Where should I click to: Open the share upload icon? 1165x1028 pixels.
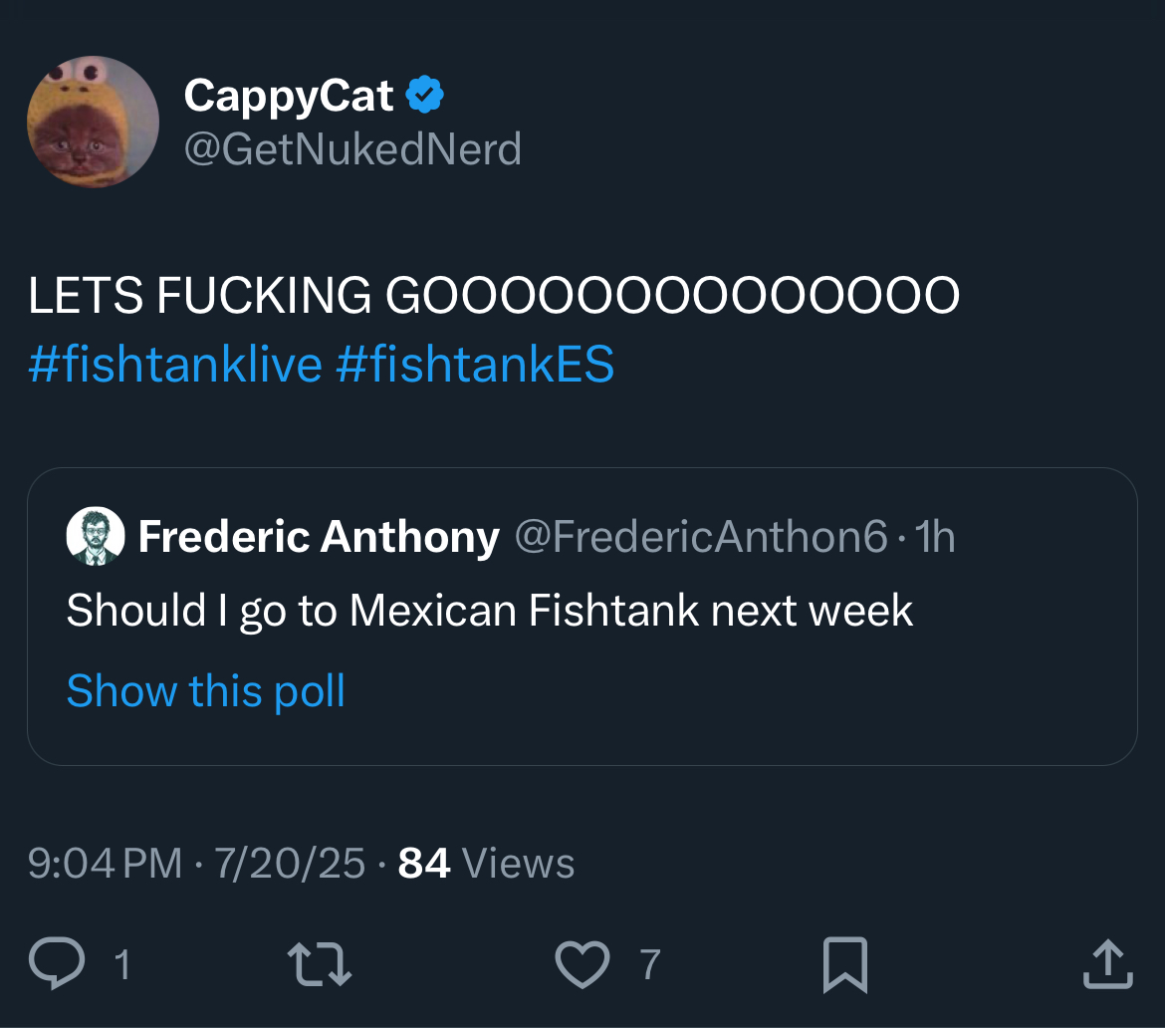point(1108,964)
